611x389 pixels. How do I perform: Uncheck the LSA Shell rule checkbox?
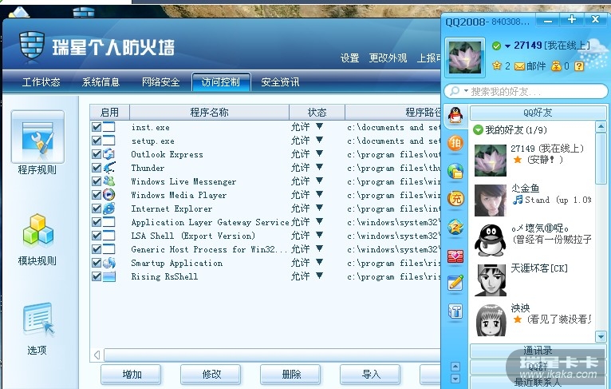tap(97, 236)
